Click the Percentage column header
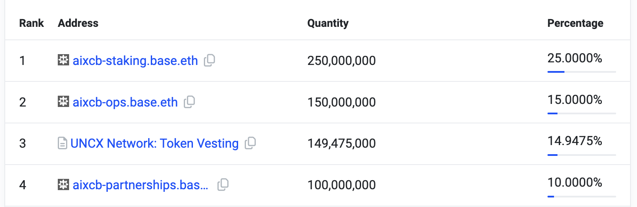637x207 pixels. 575,23
